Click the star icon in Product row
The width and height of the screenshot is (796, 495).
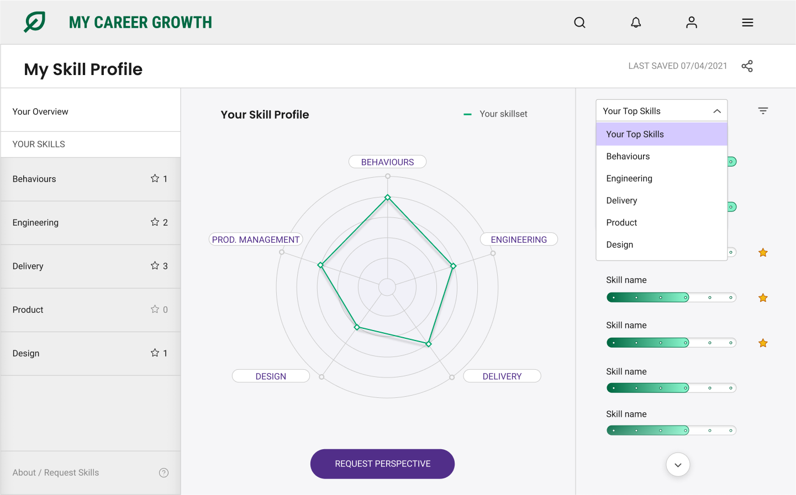(155, 309)
